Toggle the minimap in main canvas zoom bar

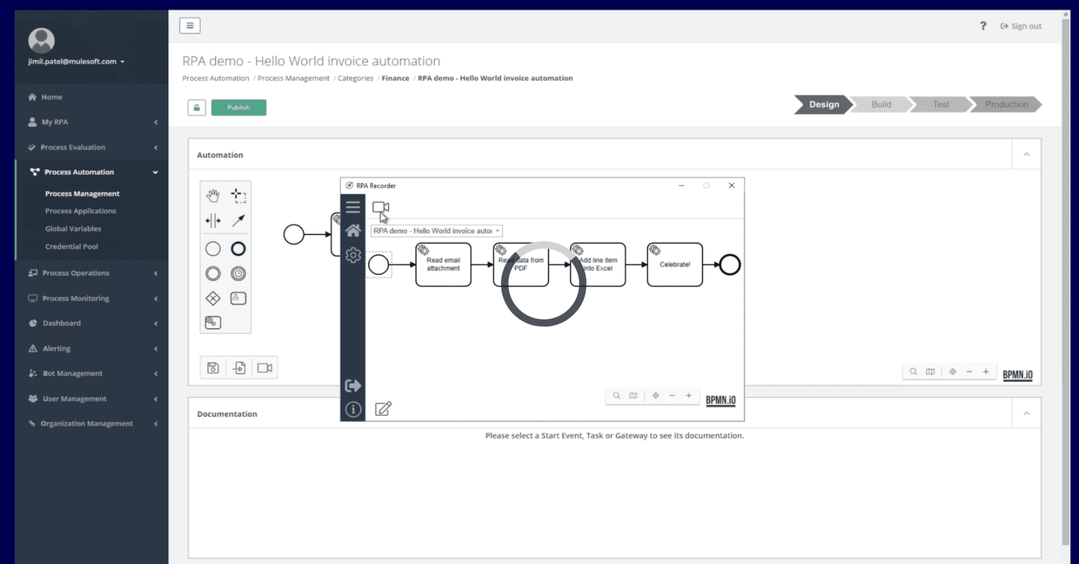tap(930, 372)
